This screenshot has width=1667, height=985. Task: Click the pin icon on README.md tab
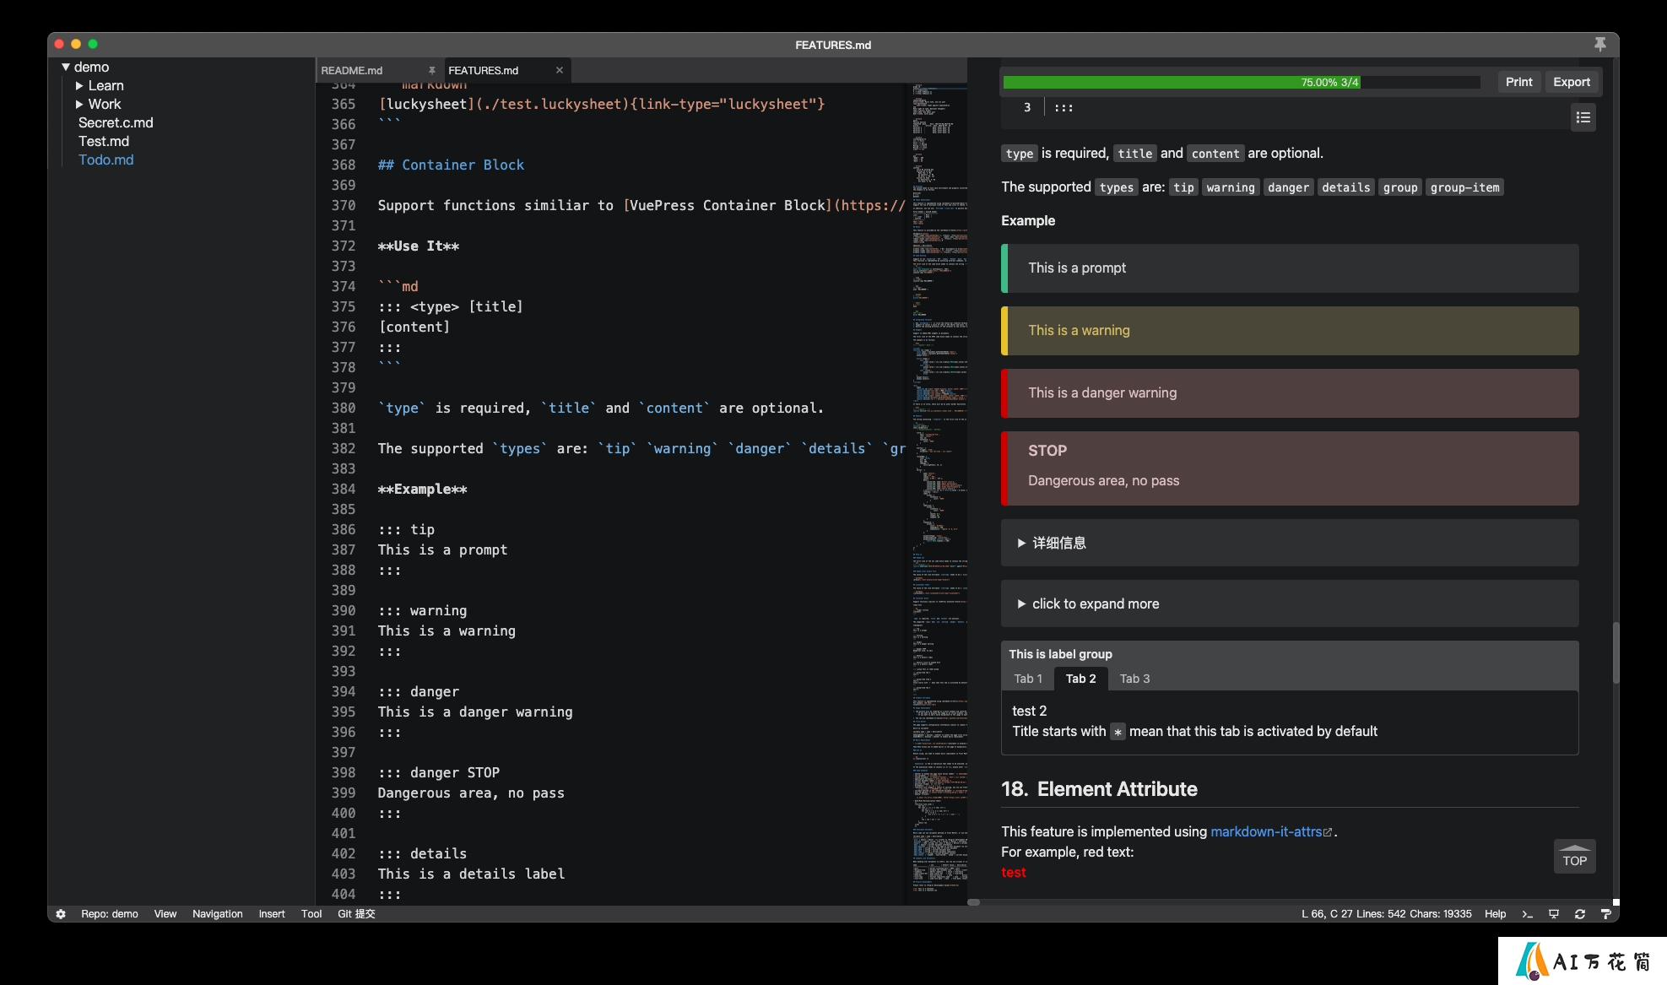tap(431, 71)
